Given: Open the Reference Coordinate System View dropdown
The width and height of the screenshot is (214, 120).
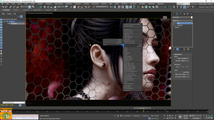Looking at the screenshot, I should (61, 7).
